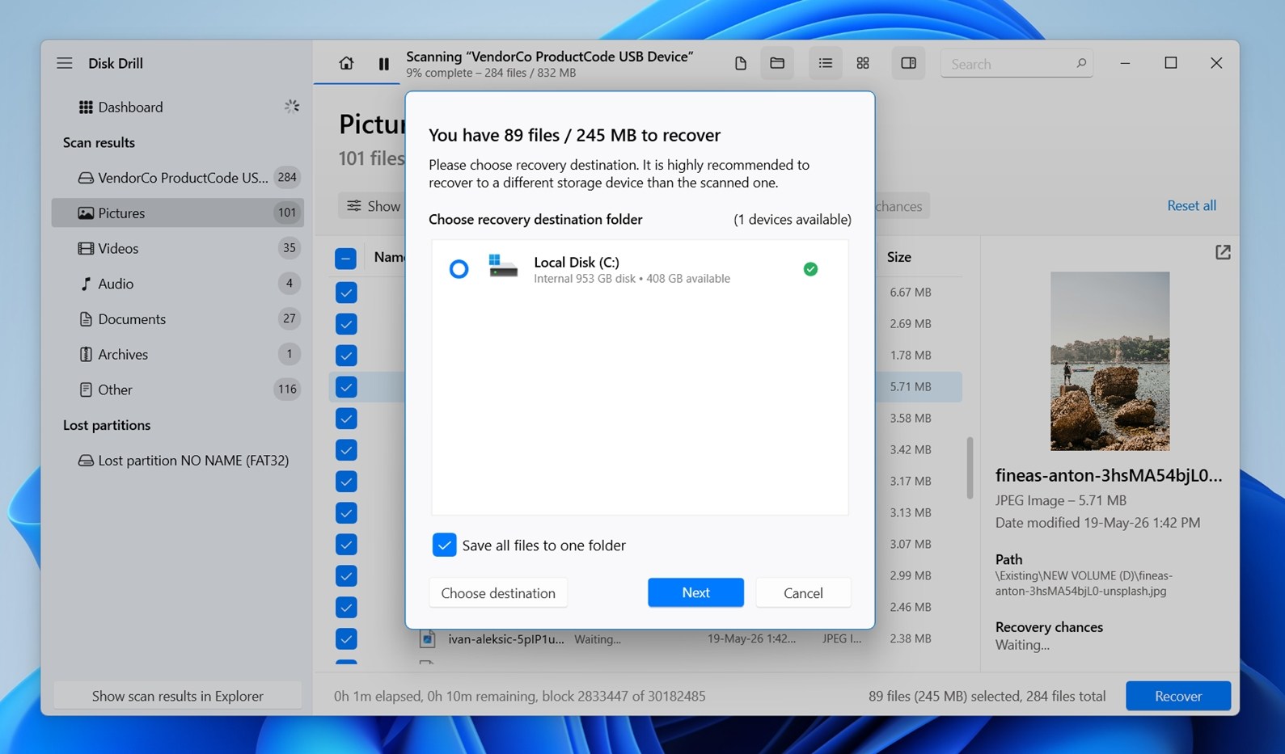Open the Documents category
Screen dimensions: 1285x754
click(178, 318)
